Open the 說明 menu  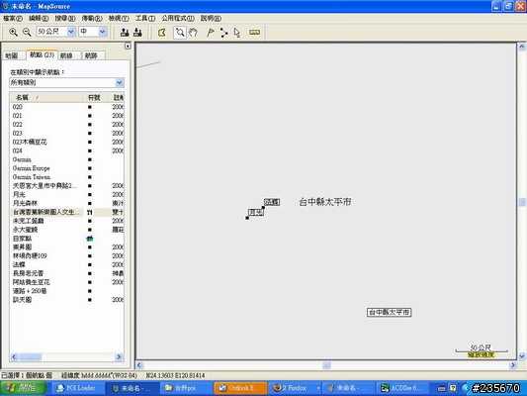click(211, 19)
